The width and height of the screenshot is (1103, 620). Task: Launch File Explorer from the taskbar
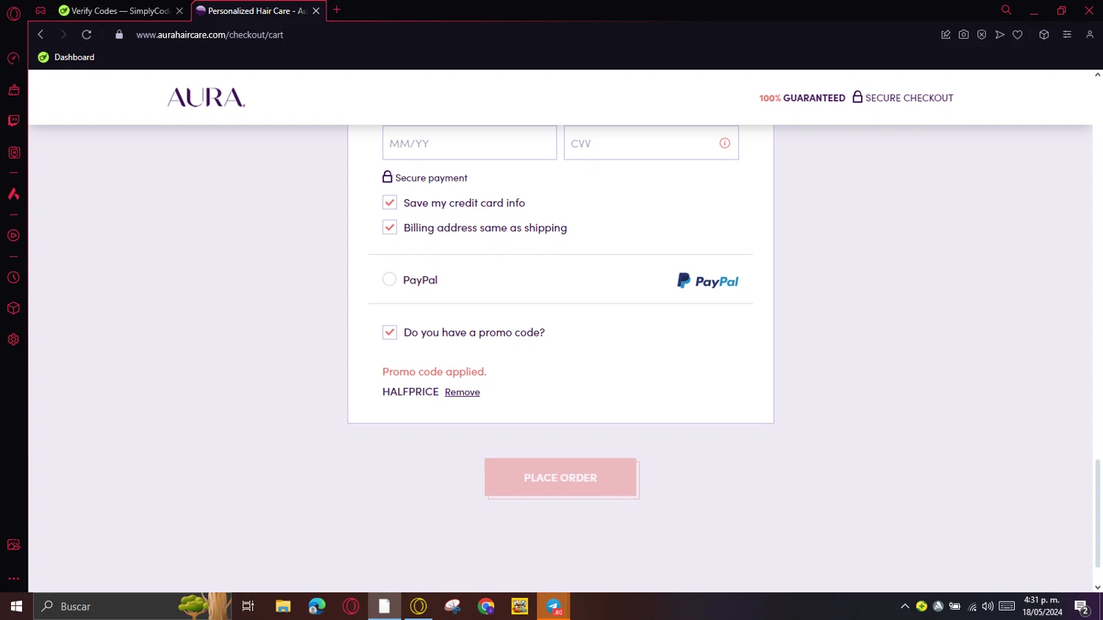(x=283, y=606)
